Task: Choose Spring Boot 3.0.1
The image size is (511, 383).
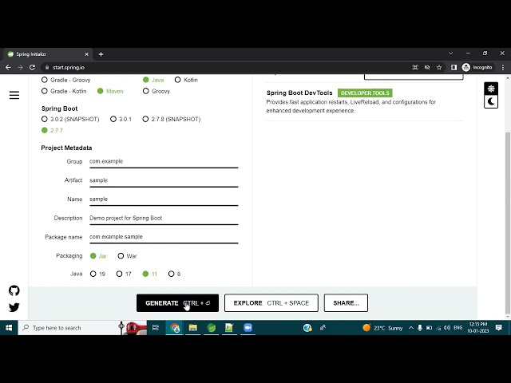Action: click(x=121, y=119)
